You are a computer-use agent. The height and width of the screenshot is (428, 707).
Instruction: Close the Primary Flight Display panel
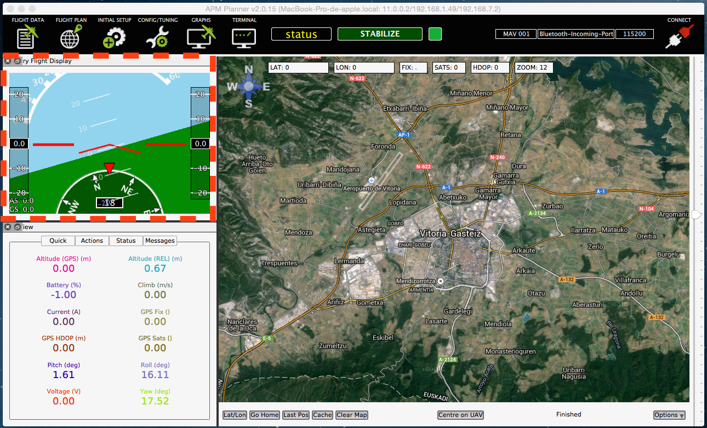(x=8, y=61)
